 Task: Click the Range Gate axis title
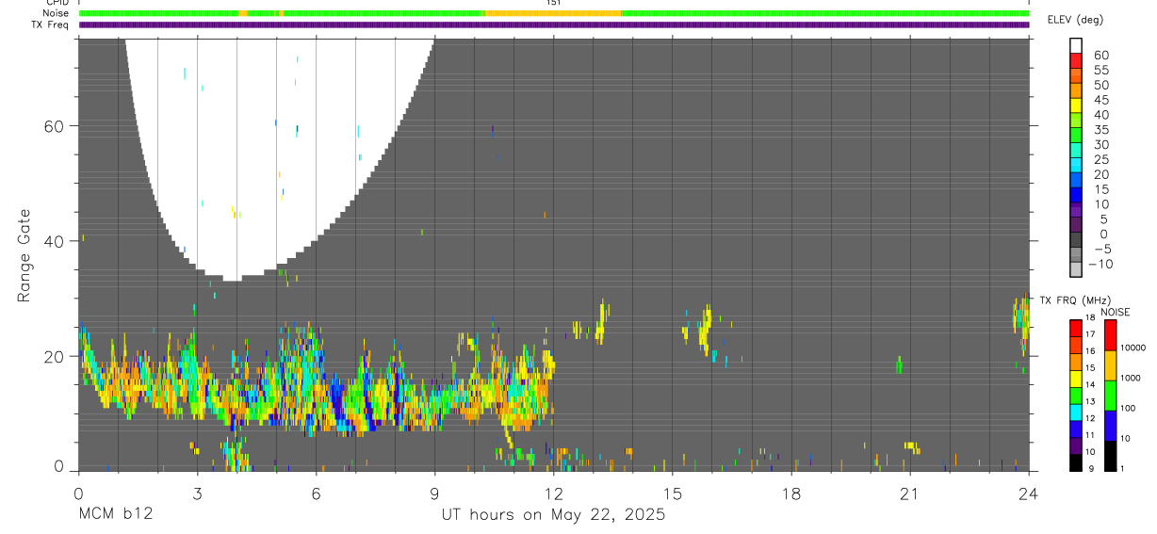[x=24, y=255]
